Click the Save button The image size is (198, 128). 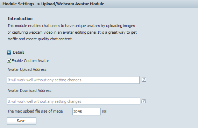click(x=22, y=121)
